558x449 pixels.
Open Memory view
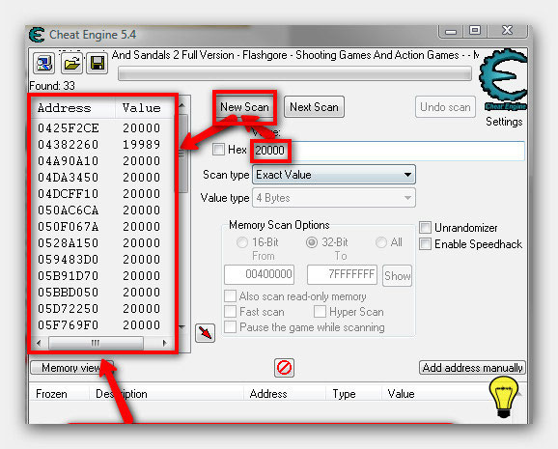click(x=71, y=368)
